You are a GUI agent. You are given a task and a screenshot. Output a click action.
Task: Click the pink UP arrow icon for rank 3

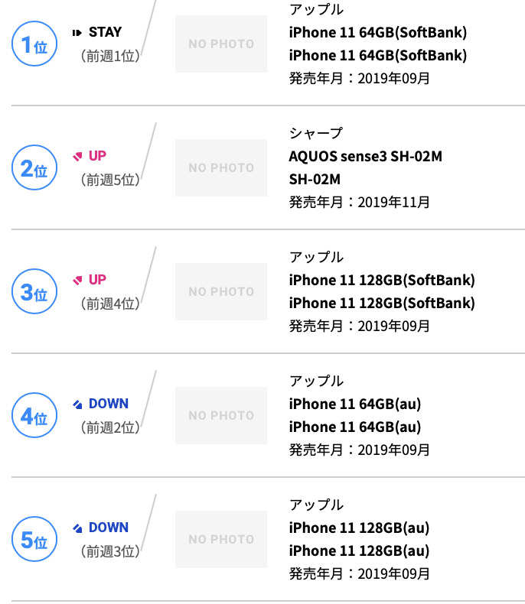click(77, 280)
